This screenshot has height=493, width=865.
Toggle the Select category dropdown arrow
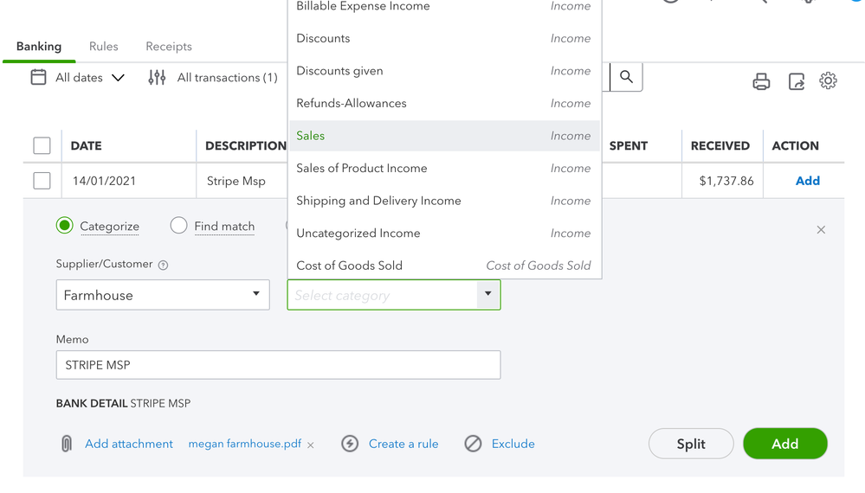[x=488, y=294]
